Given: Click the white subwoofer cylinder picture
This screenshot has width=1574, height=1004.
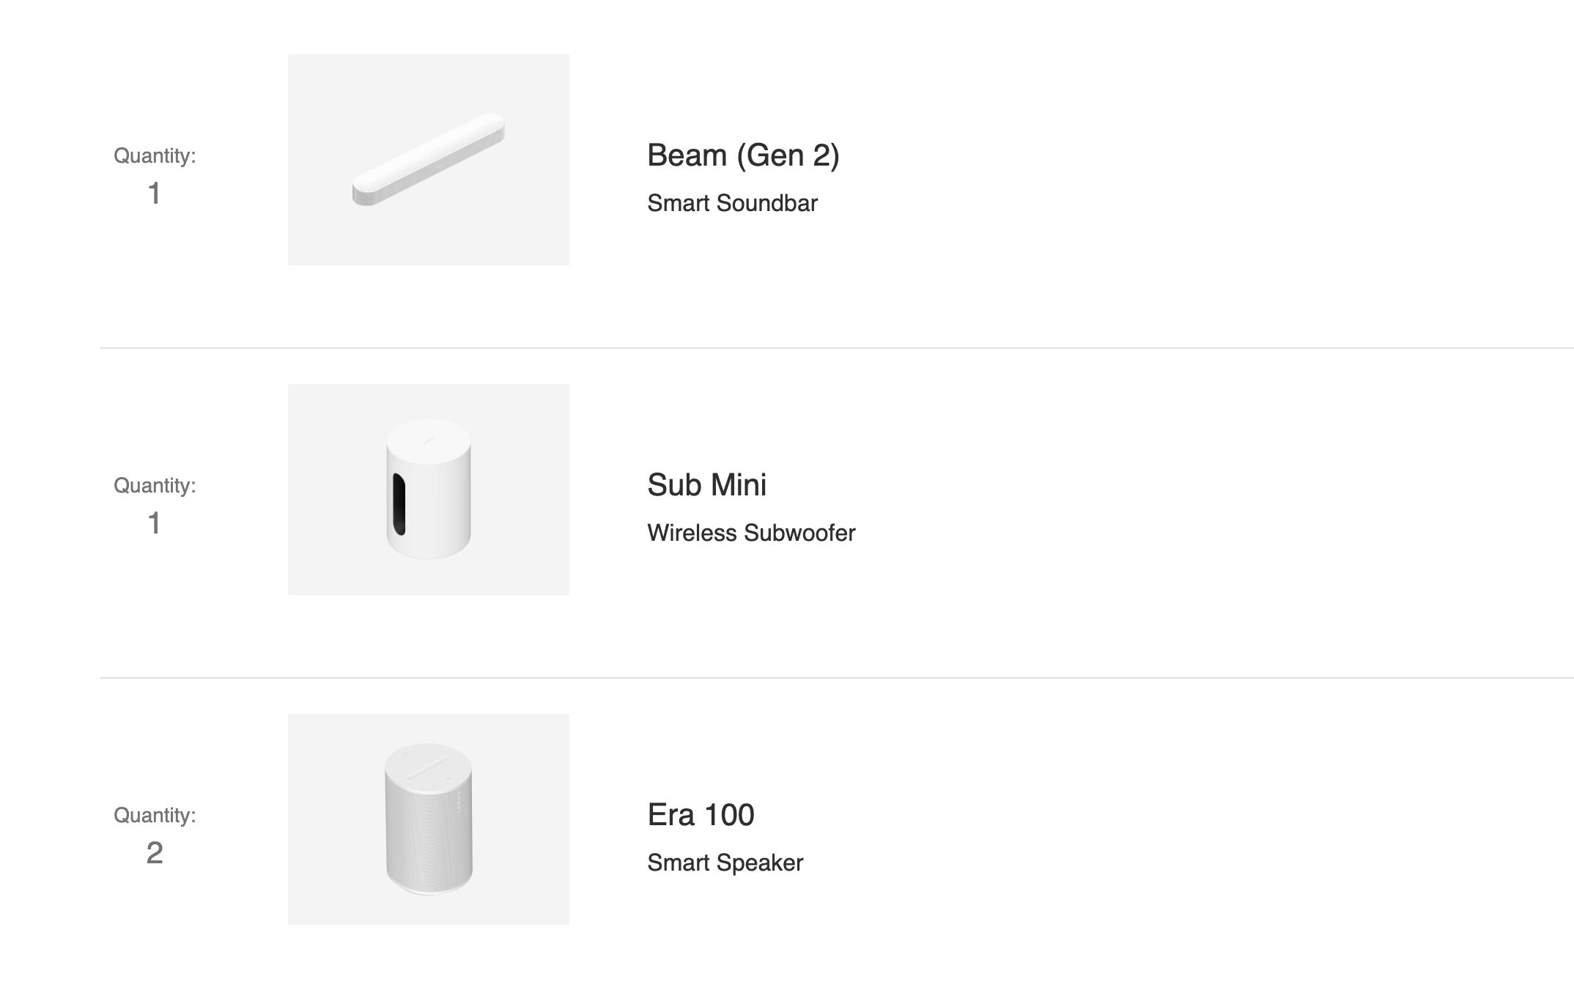Looking at the screenshot, I should (x=429, y=490).
